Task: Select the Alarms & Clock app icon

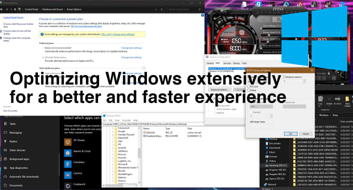Action: [x=68, y=153]
